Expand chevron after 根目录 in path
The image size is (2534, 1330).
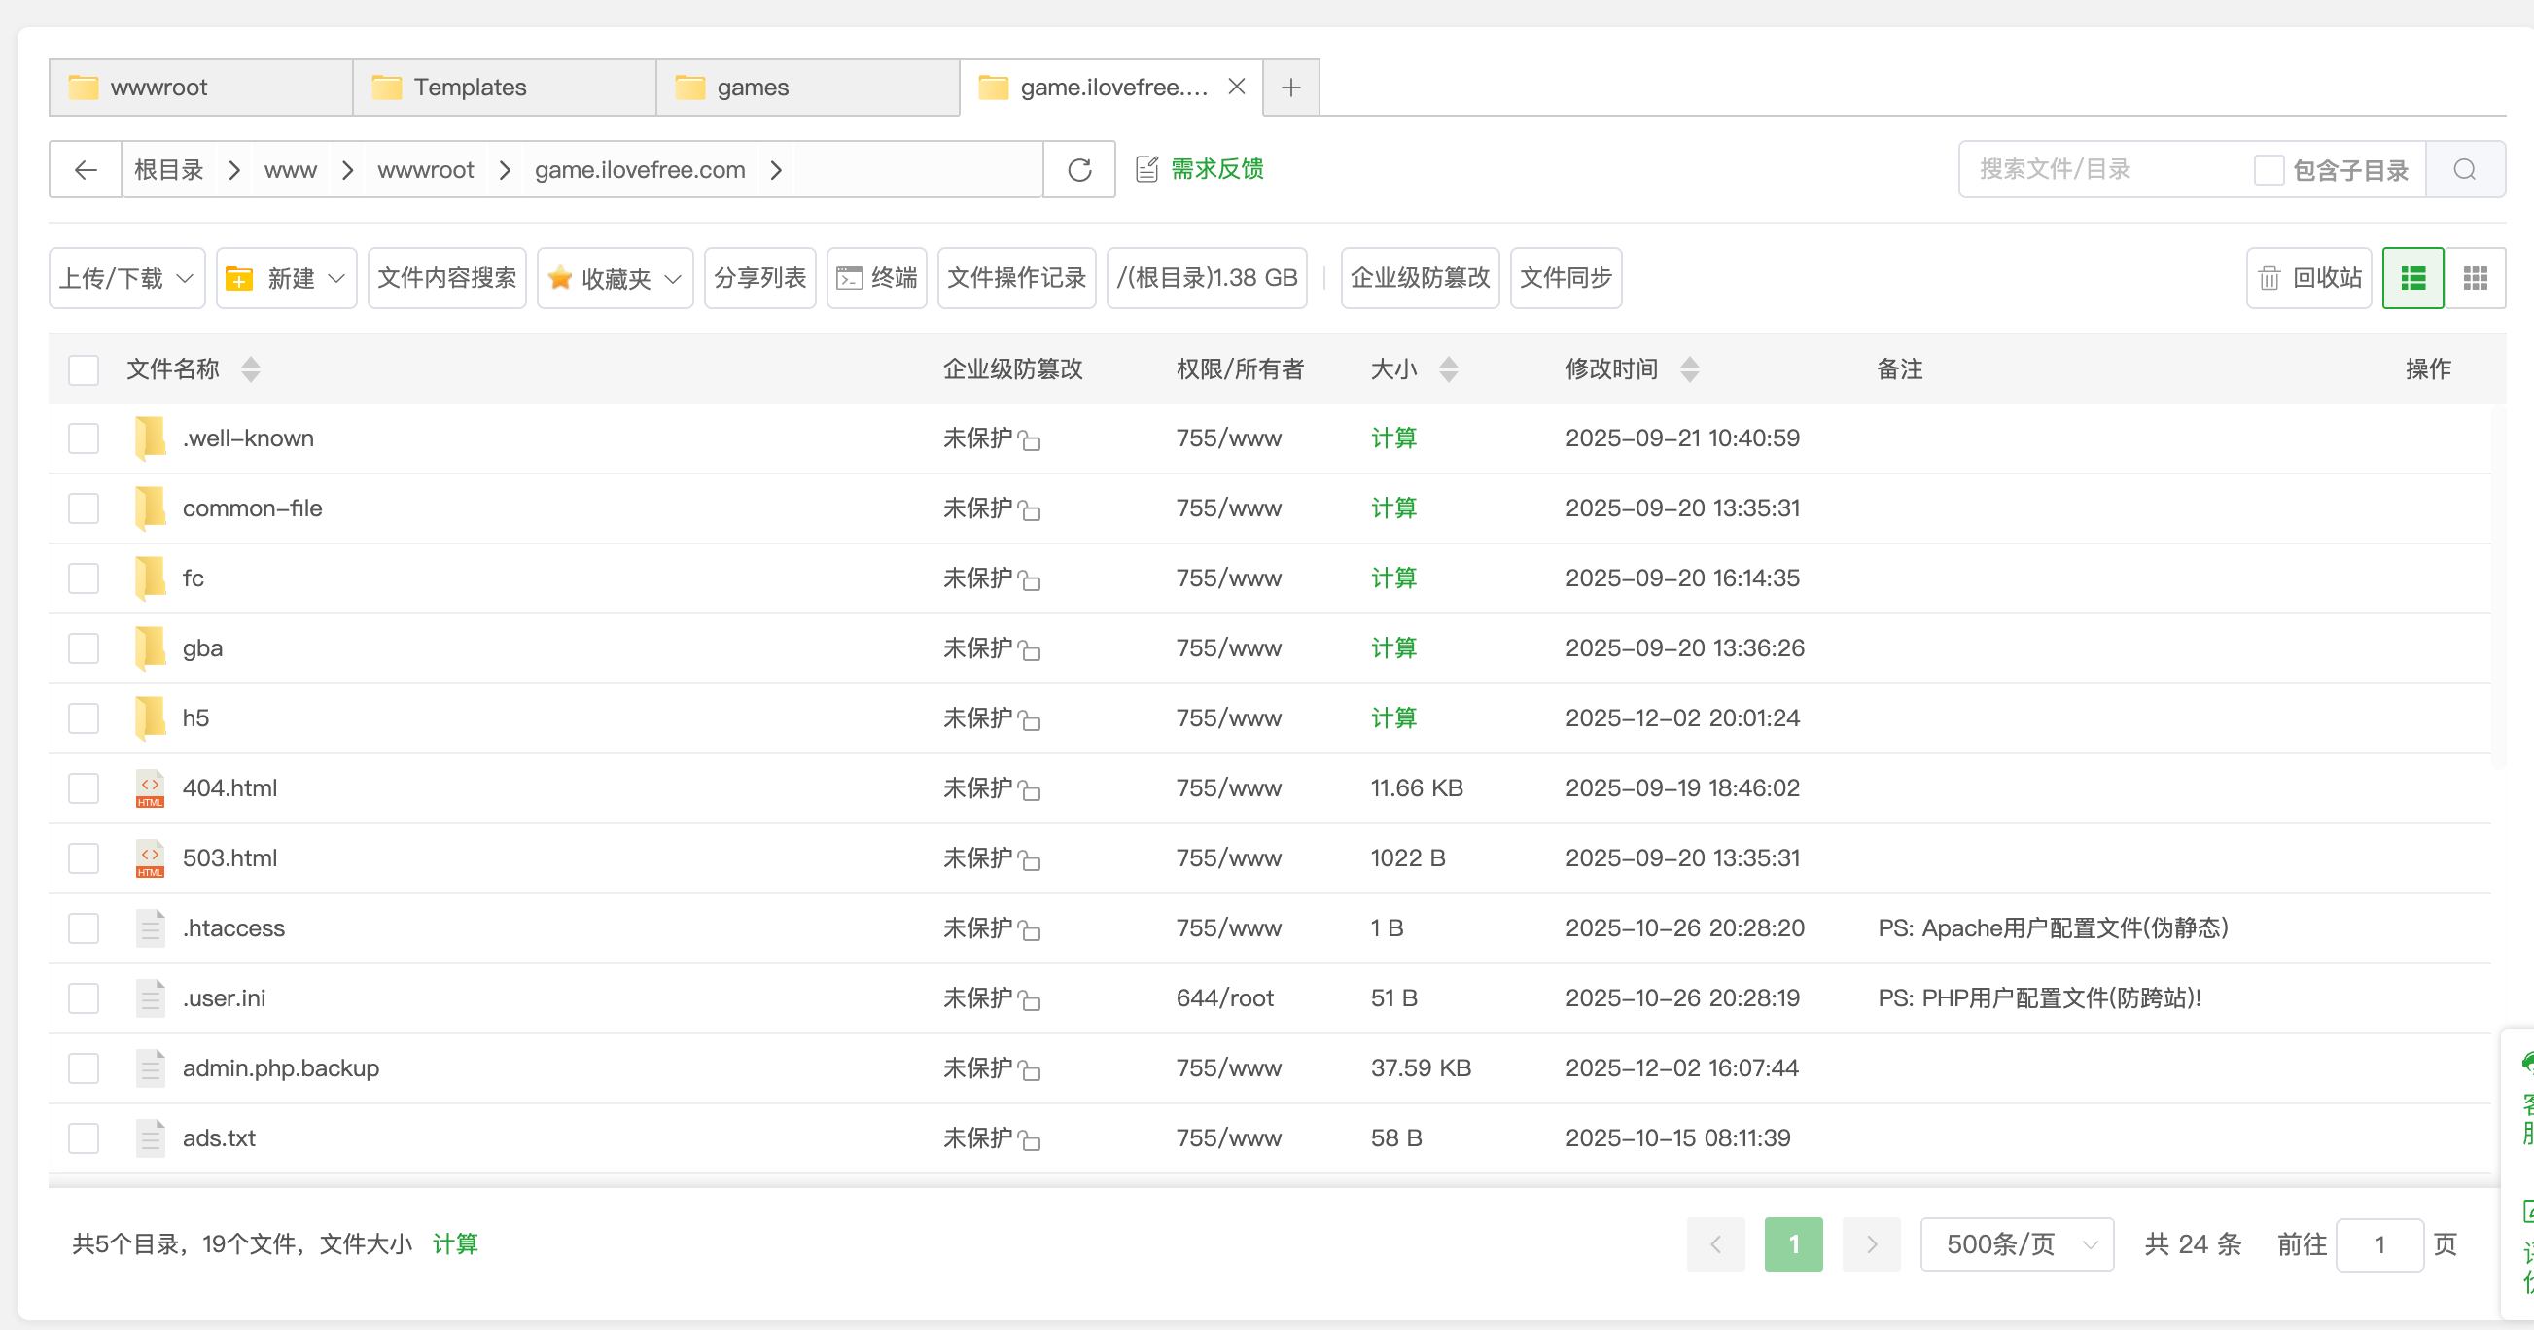(234, 170)
